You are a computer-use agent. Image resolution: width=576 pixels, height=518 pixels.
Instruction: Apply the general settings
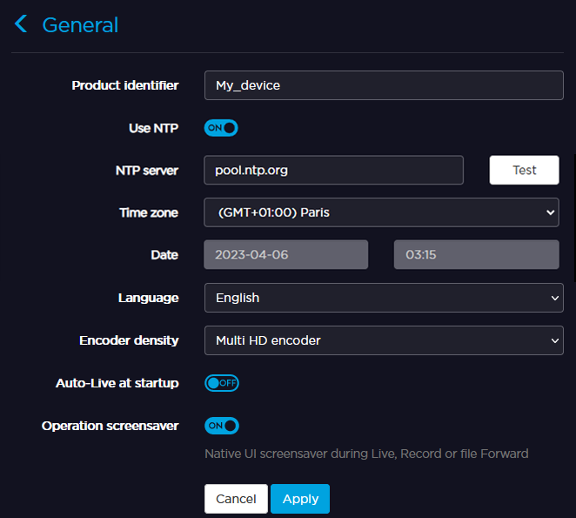click(300, 499)
